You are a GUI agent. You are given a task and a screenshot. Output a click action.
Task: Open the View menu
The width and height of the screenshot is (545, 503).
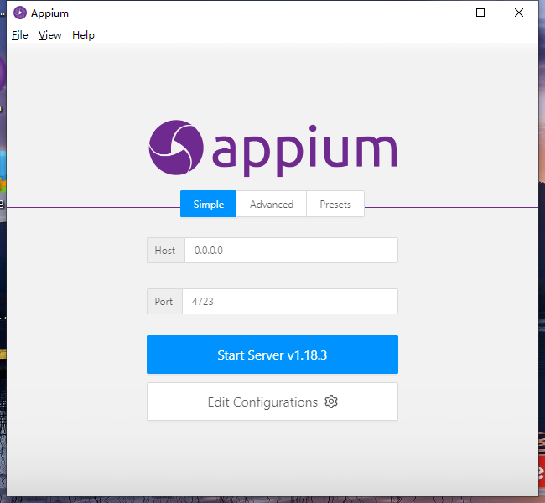[x=49, y=35]
